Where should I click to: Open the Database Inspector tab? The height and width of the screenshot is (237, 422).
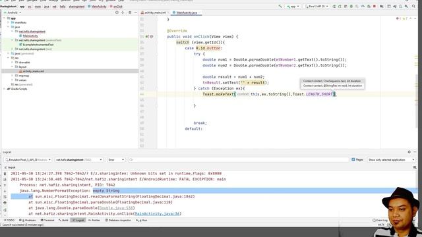coord(118,220)
